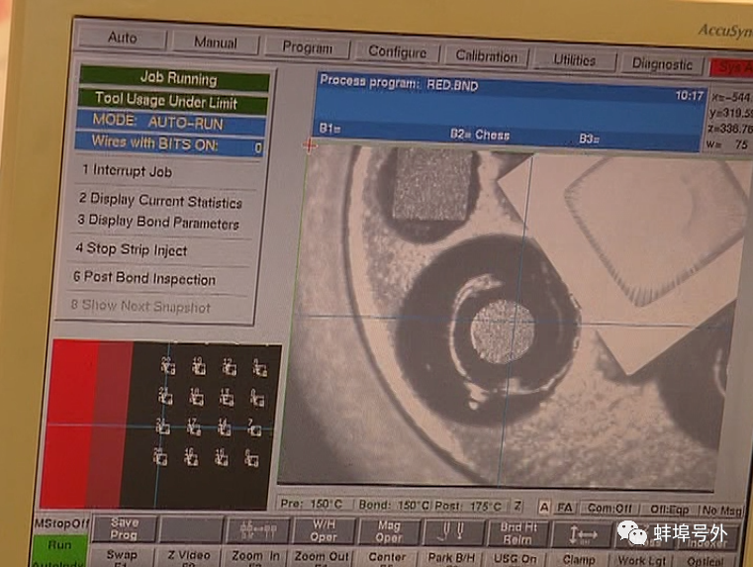Click the Park B/H button
This screenshot has height=567, width=753.
(451, 558)
